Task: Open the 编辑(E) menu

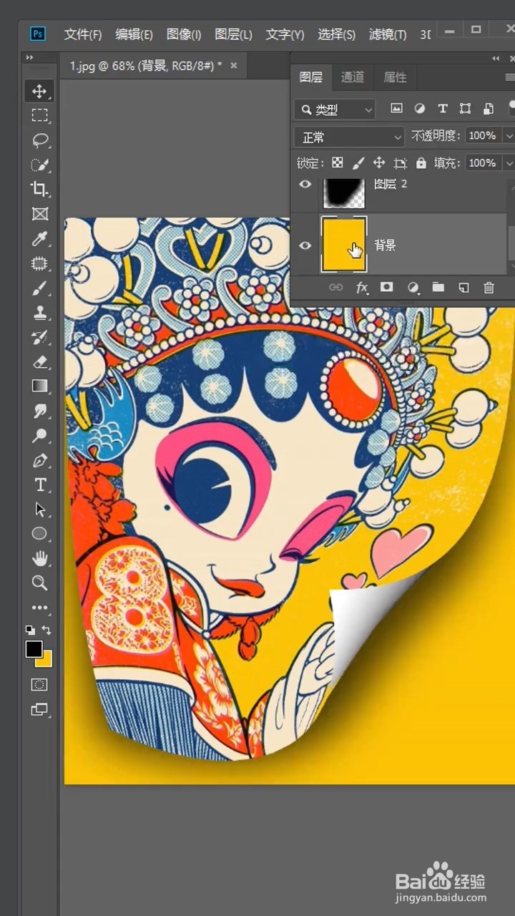Action: 134,34
